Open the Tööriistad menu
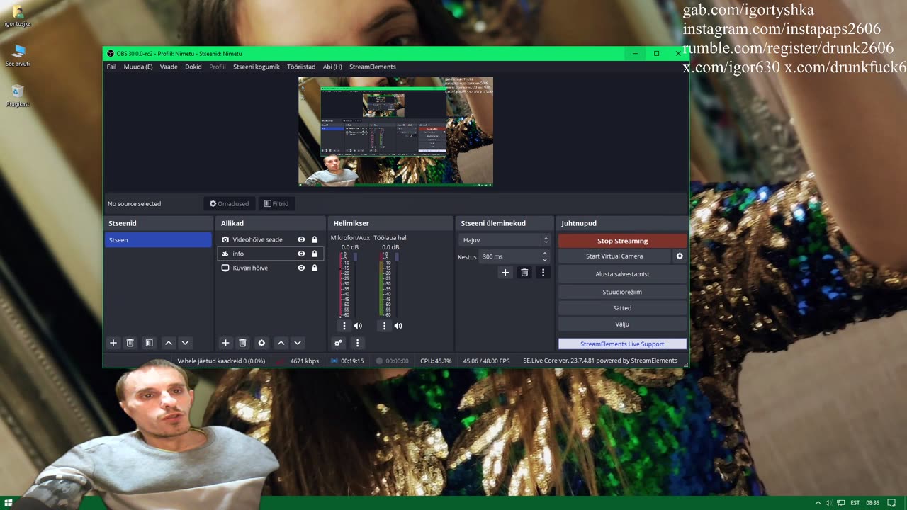This screenshot has width=907, height=510. [301, 67]
